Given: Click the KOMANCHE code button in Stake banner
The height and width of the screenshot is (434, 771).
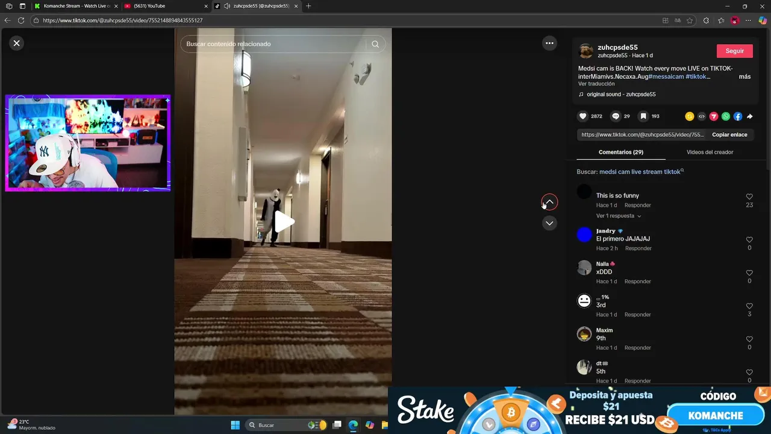Looking at the screenshot, I should [716, 416].
